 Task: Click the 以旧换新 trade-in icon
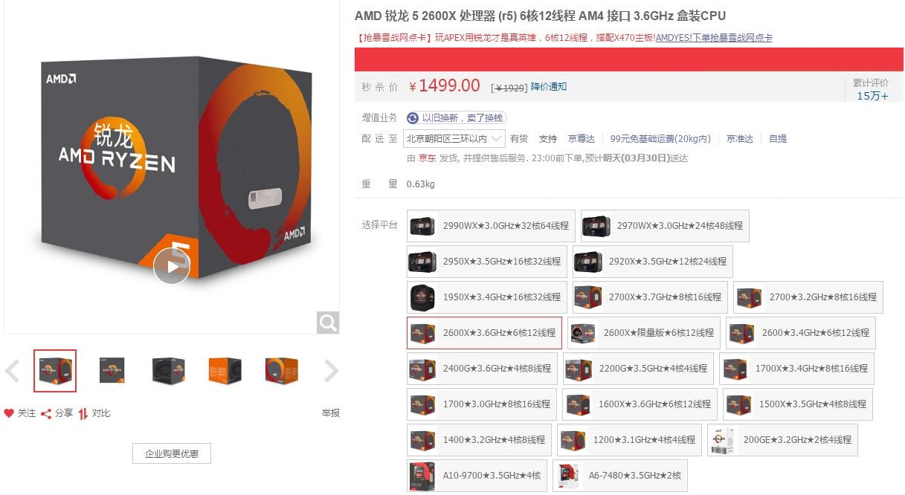coord(413,117)
